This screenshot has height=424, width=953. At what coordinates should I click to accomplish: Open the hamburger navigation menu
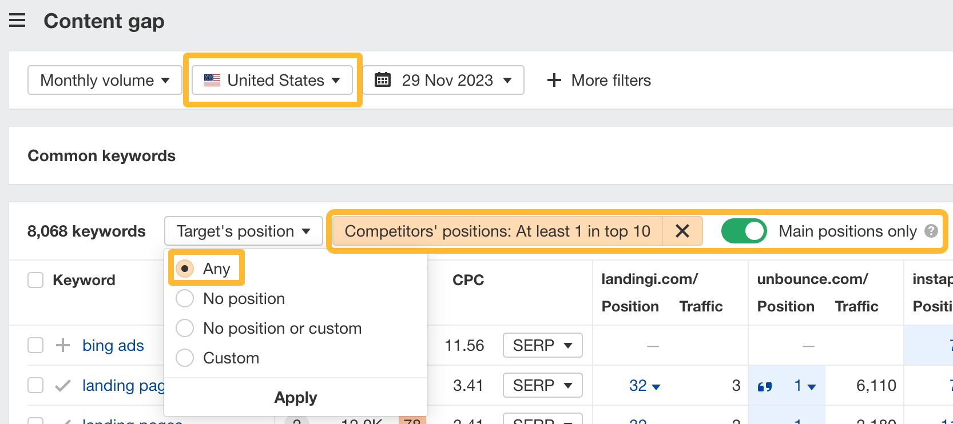[x=17, y=21]
